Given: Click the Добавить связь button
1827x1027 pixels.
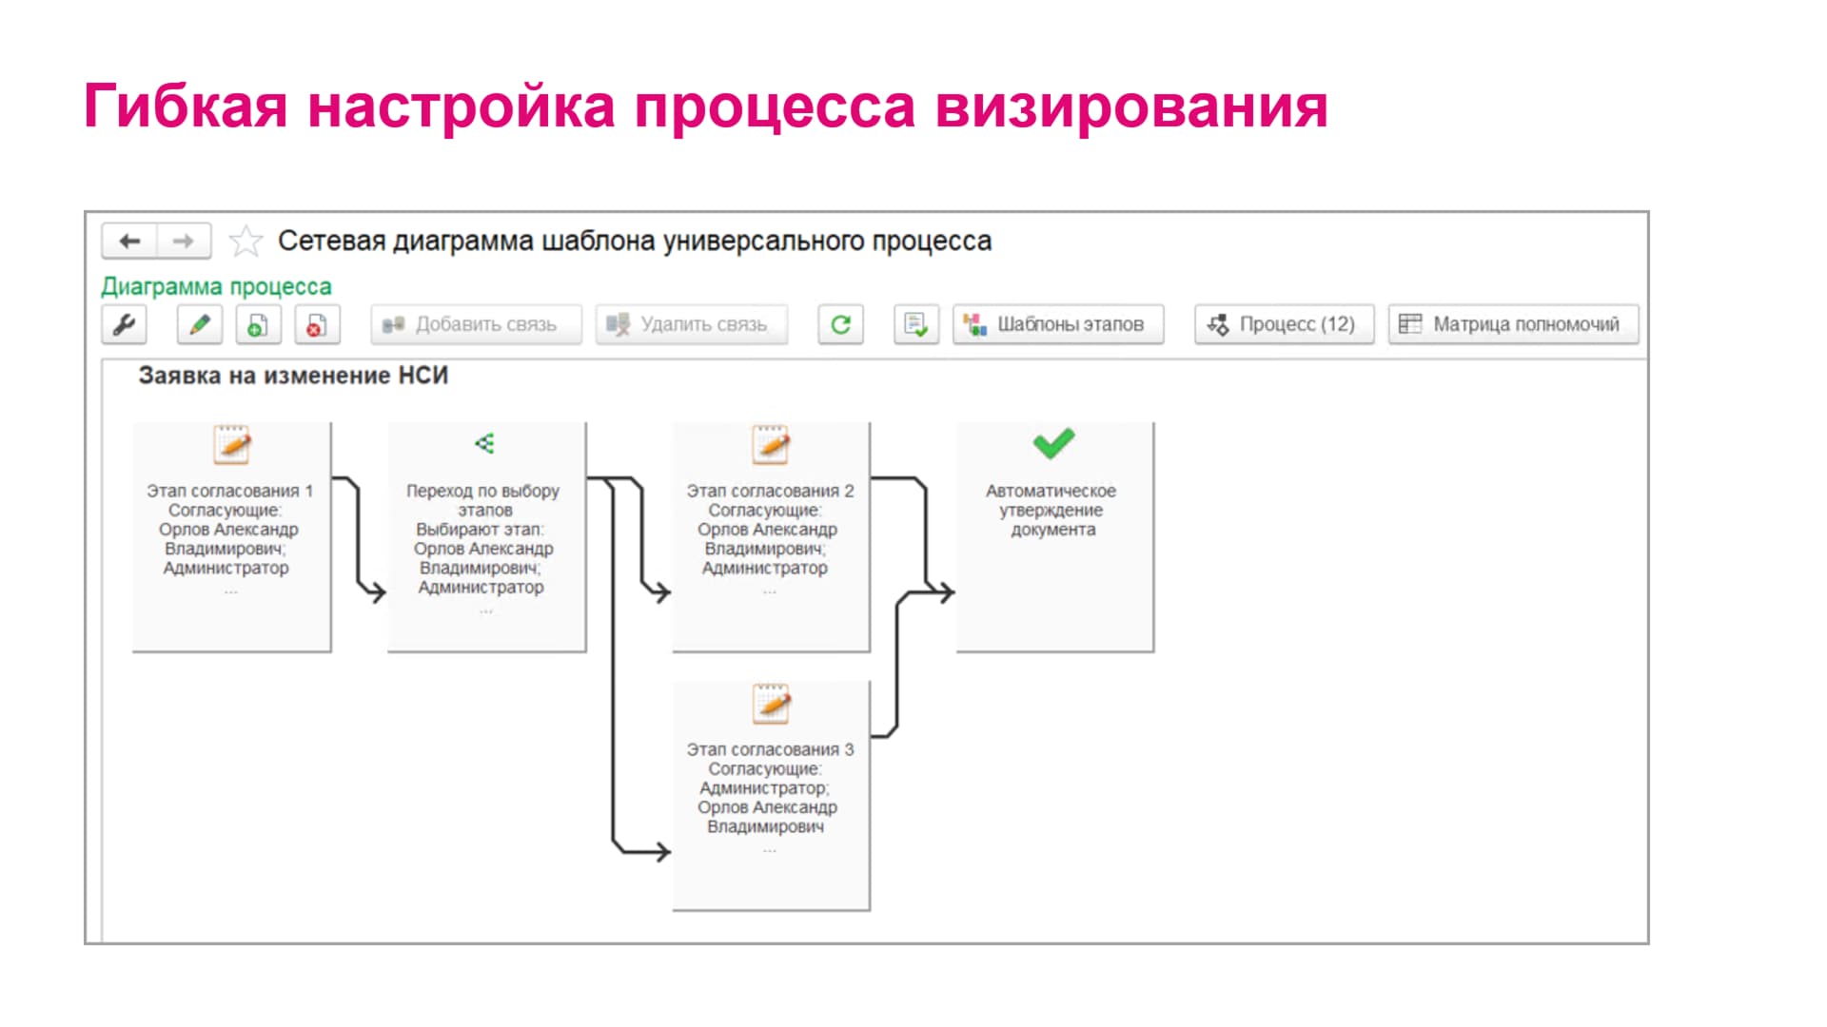Looking at the screenshot, I should tap(476, 325).
